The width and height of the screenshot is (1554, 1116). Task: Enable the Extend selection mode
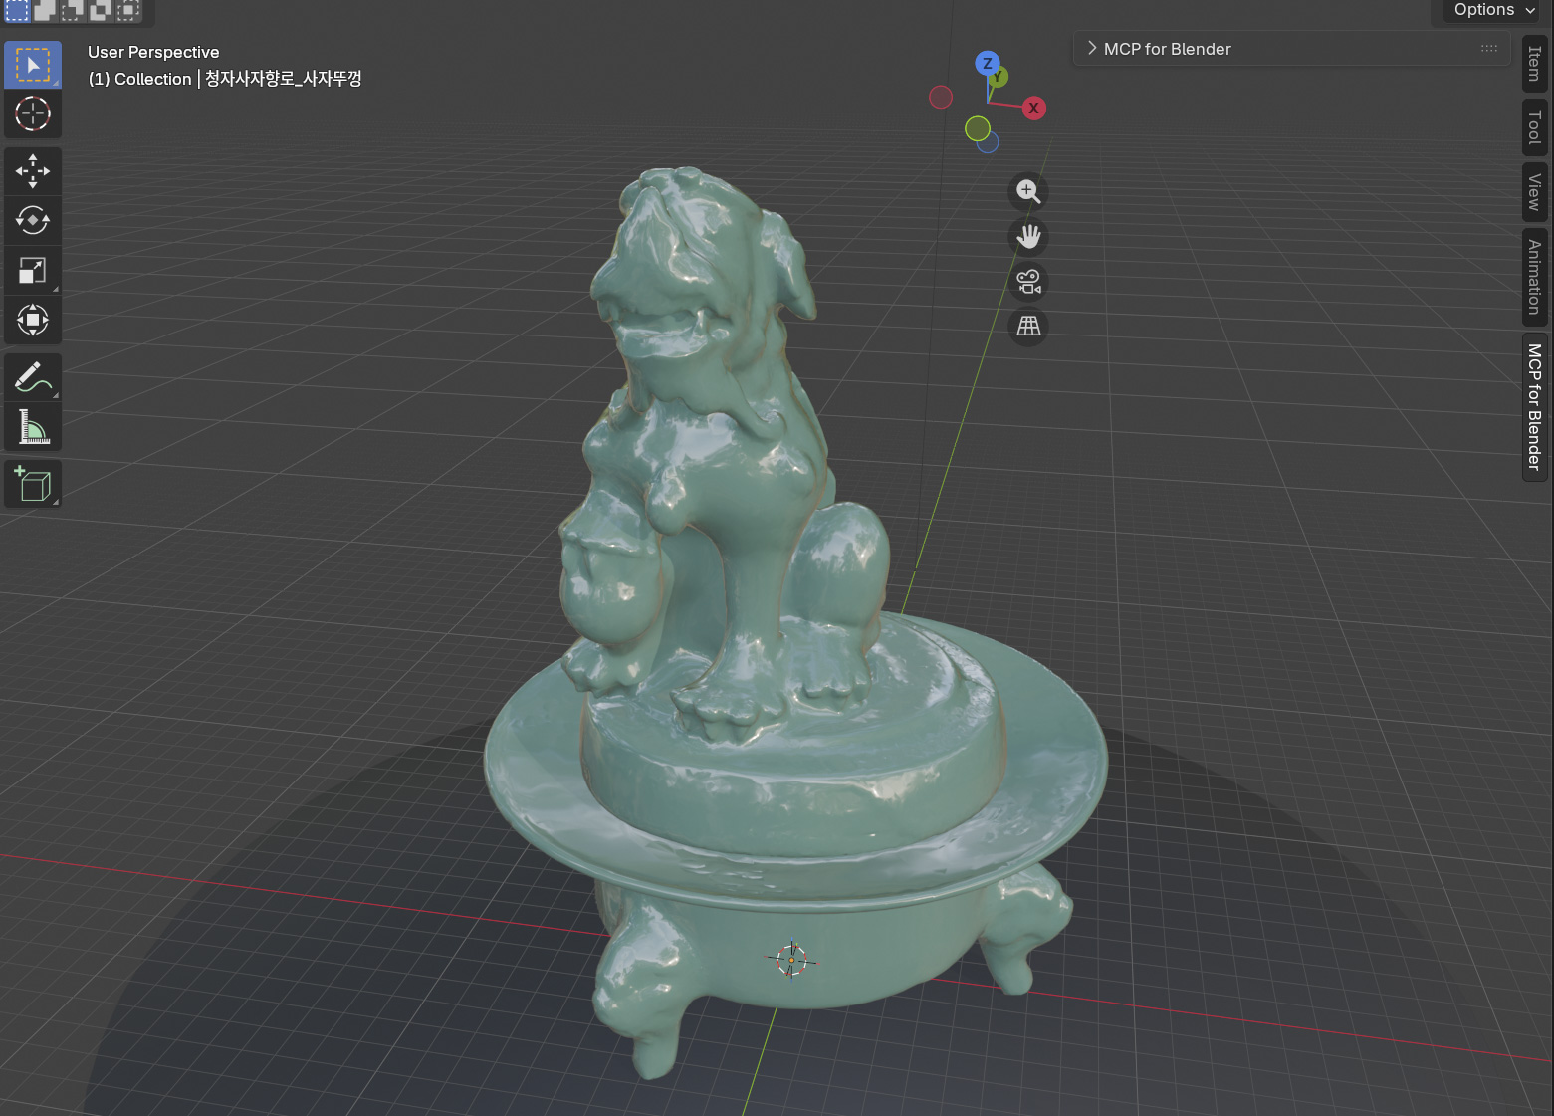coord(46,11)
